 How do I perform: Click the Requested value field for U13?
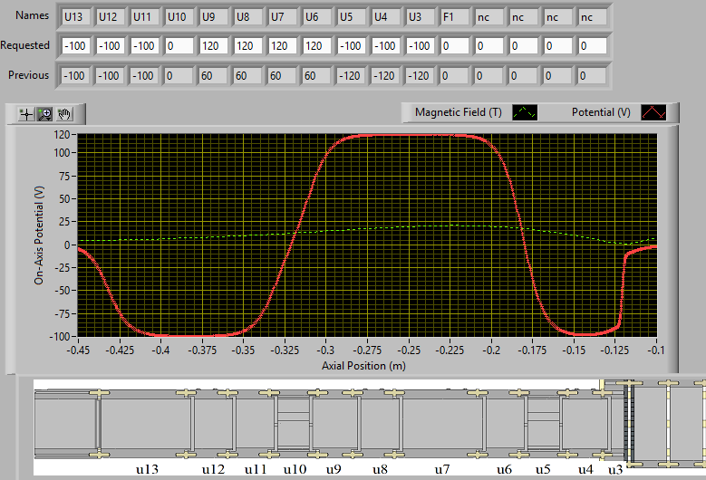pyautogui.click(x=76, y=45)
